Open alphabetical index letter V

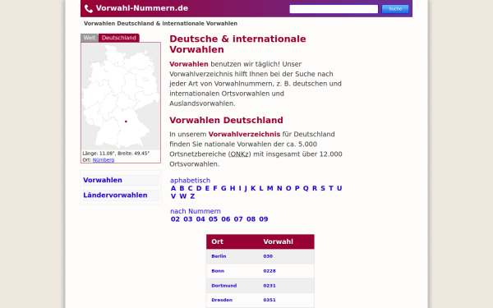pyautogui.click(x=173, y=196)
